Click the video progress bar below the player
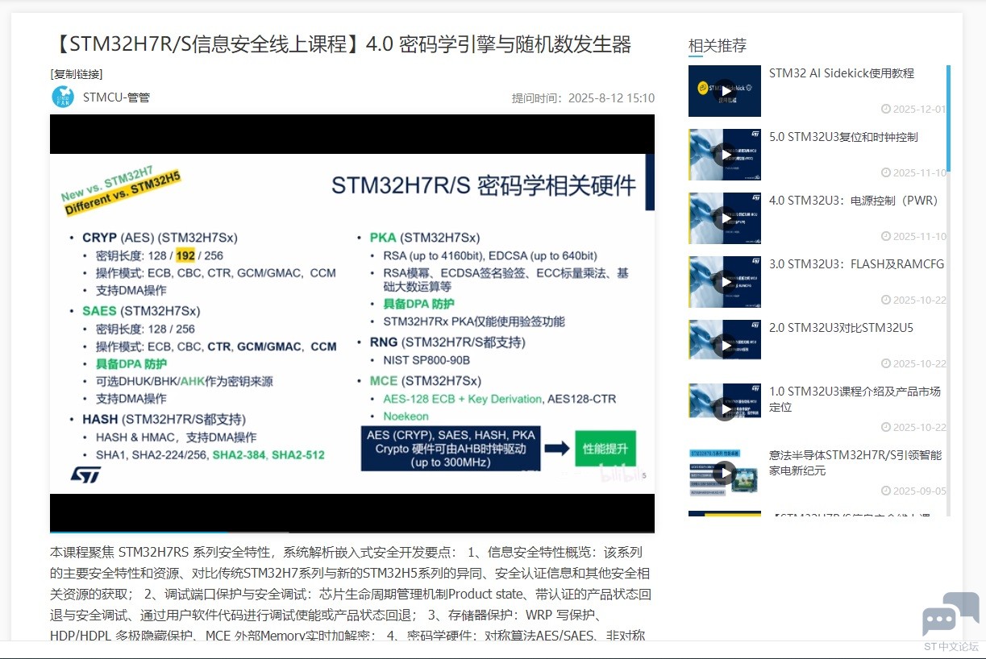The width and height of the screenshot is (986, 659). (x=352, y=533)
